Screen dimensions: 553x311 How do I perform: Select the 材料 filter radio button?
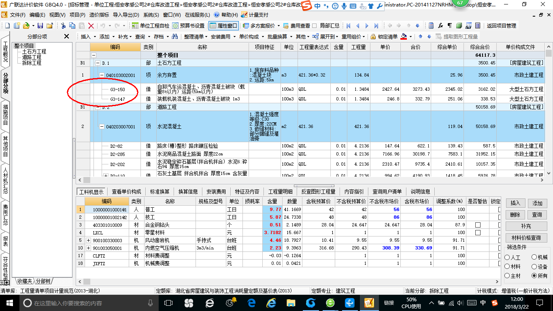click(x=507, y=266)
